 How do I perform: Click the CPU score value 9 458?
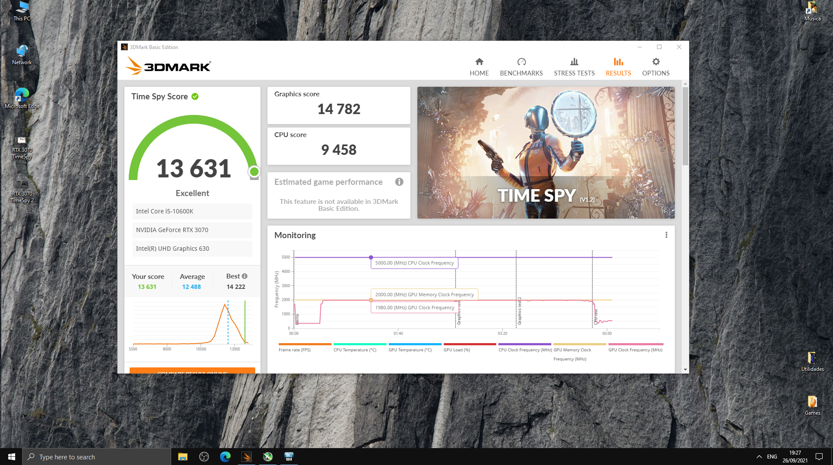click(339, 150)
